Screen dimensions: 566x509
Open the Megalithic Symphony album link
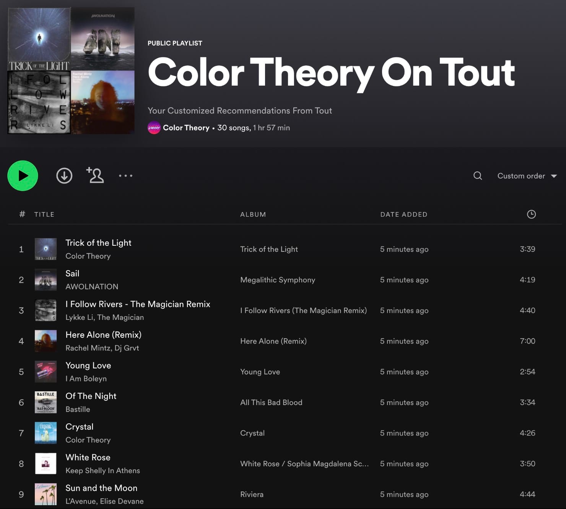click(278, 280)
